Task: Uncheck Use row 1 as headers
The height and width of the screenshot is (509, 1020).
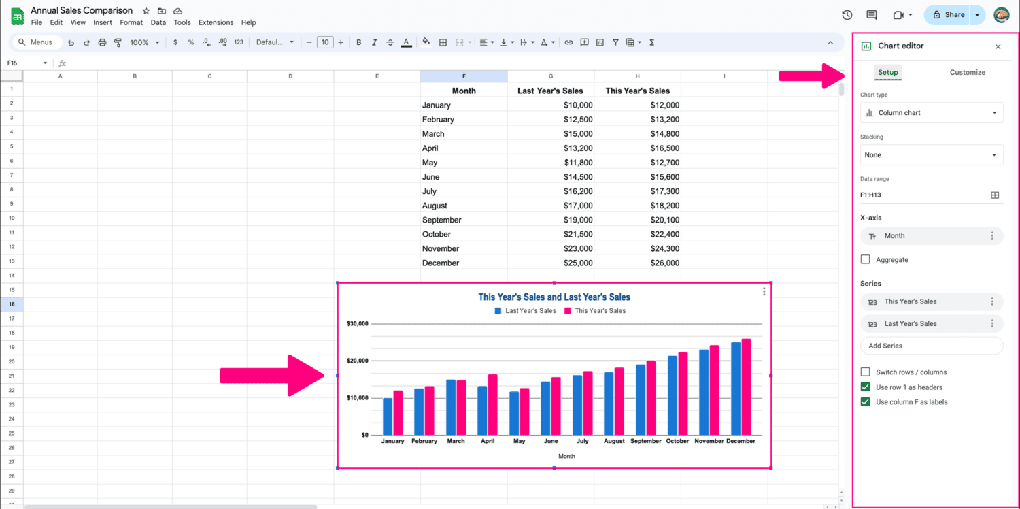Action: [865, 387]
